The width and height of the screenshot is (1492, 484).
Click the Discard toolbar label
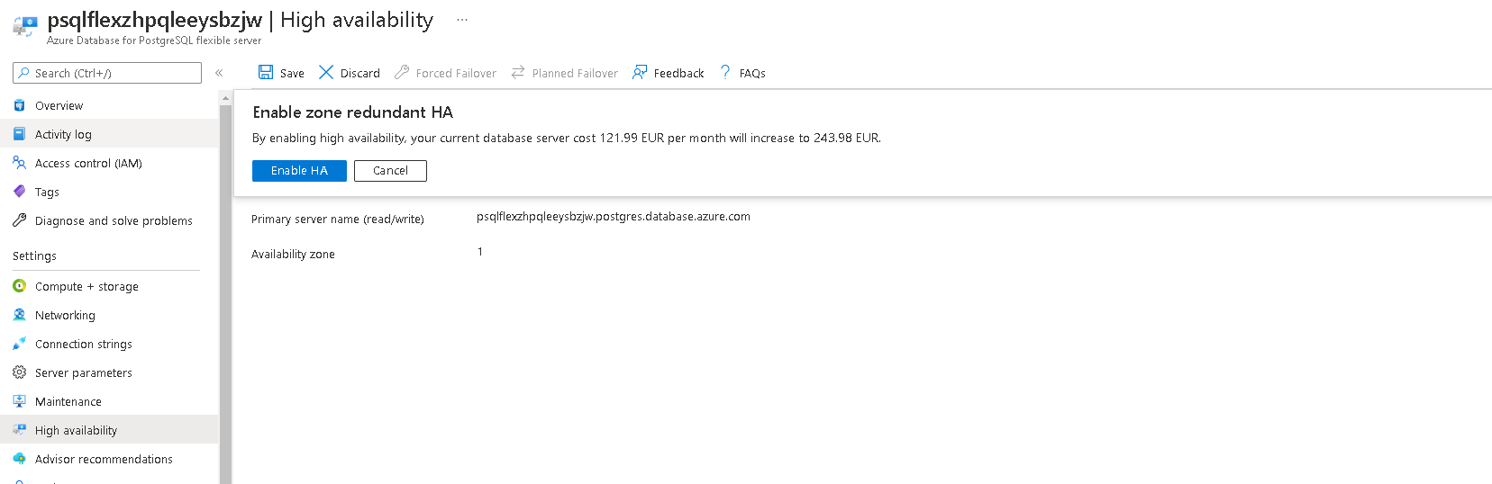360,74
